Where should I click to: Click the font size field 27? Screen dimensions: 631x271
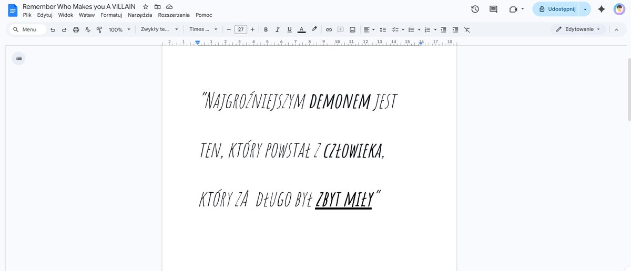pos(241,29)
